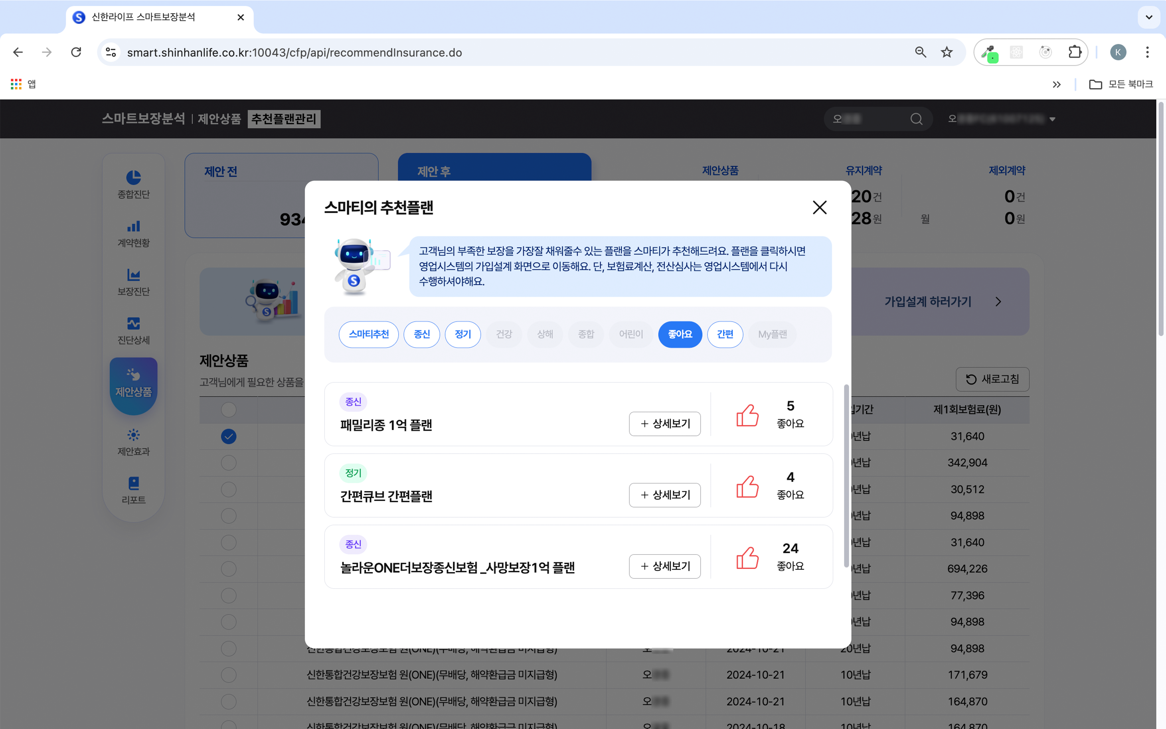Uncheck the selected product row
Screen dimensions: 1166x729
coord(228,436)
